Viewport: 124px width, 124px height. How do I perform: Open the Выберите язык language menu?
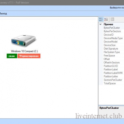pyautogui.click(x=117, y=8)
